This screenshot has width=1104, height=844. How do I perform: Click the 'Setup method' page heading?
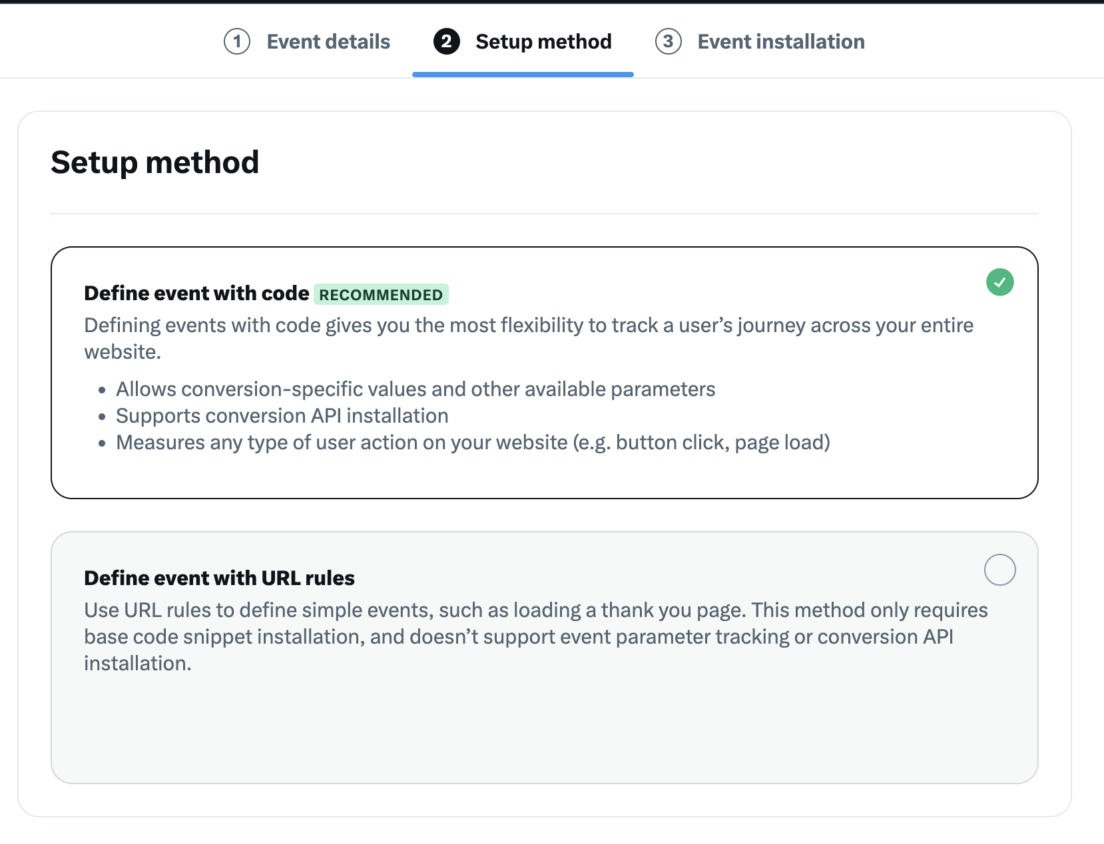[155, 162]
